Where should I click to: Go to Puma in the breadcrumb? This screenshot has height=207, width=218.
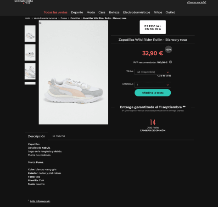pos(64,18)
